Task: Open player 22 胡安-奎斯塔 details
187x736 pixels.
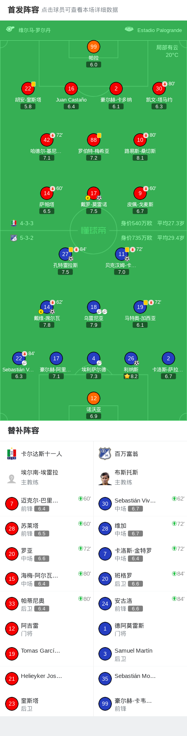Action: pyautogui.click(x=28, y=88)
